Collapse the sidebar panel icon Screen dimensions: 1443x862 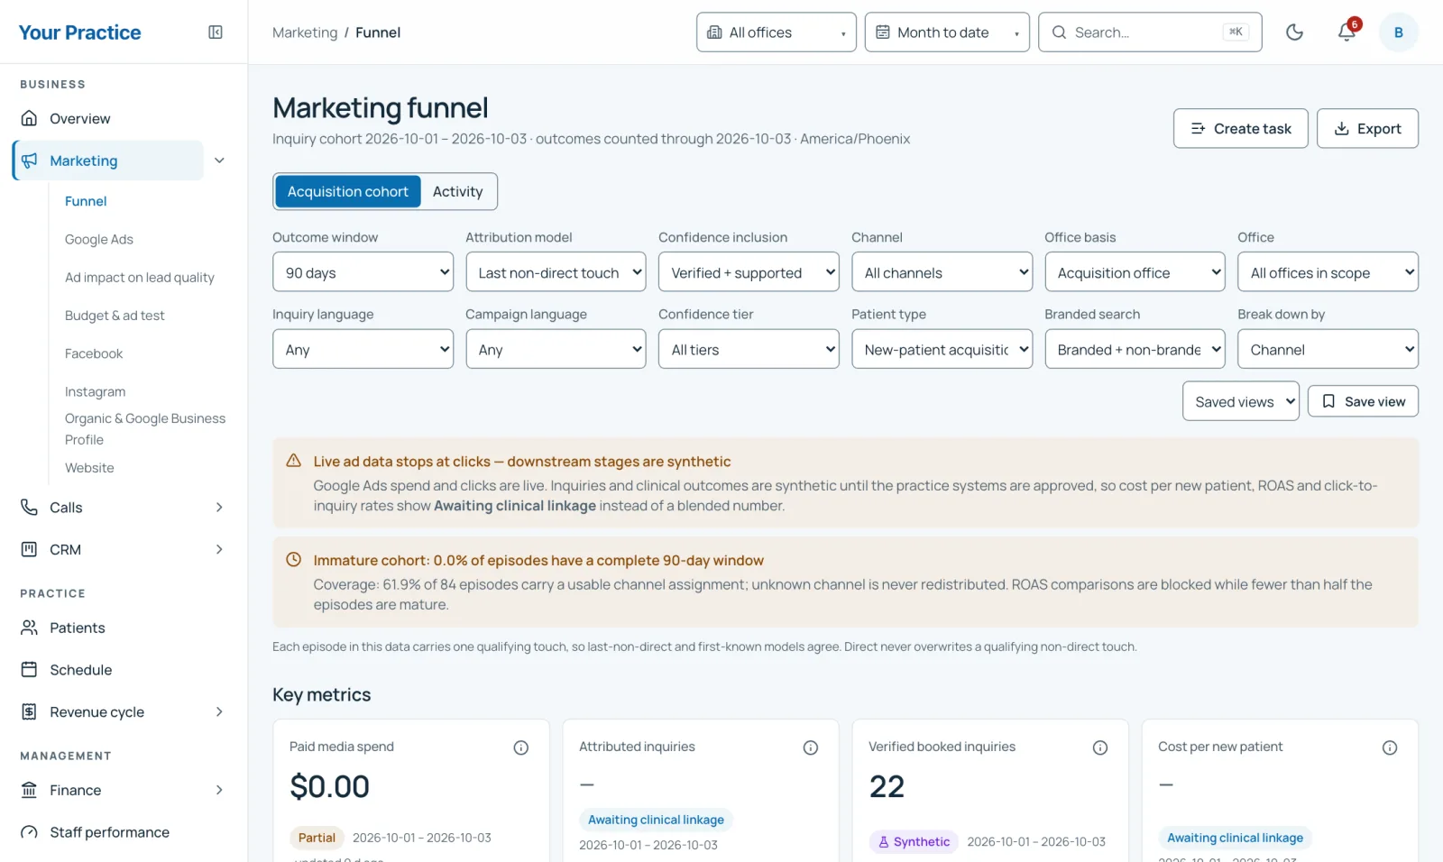pos(216,32)
